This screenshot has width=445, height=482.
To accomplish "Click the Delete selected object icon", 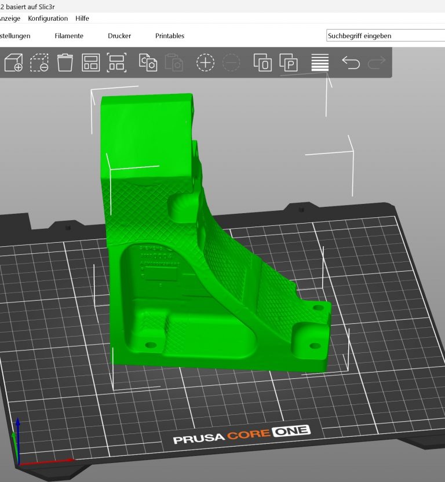I will pyautogui.click(x=39, y=62).
